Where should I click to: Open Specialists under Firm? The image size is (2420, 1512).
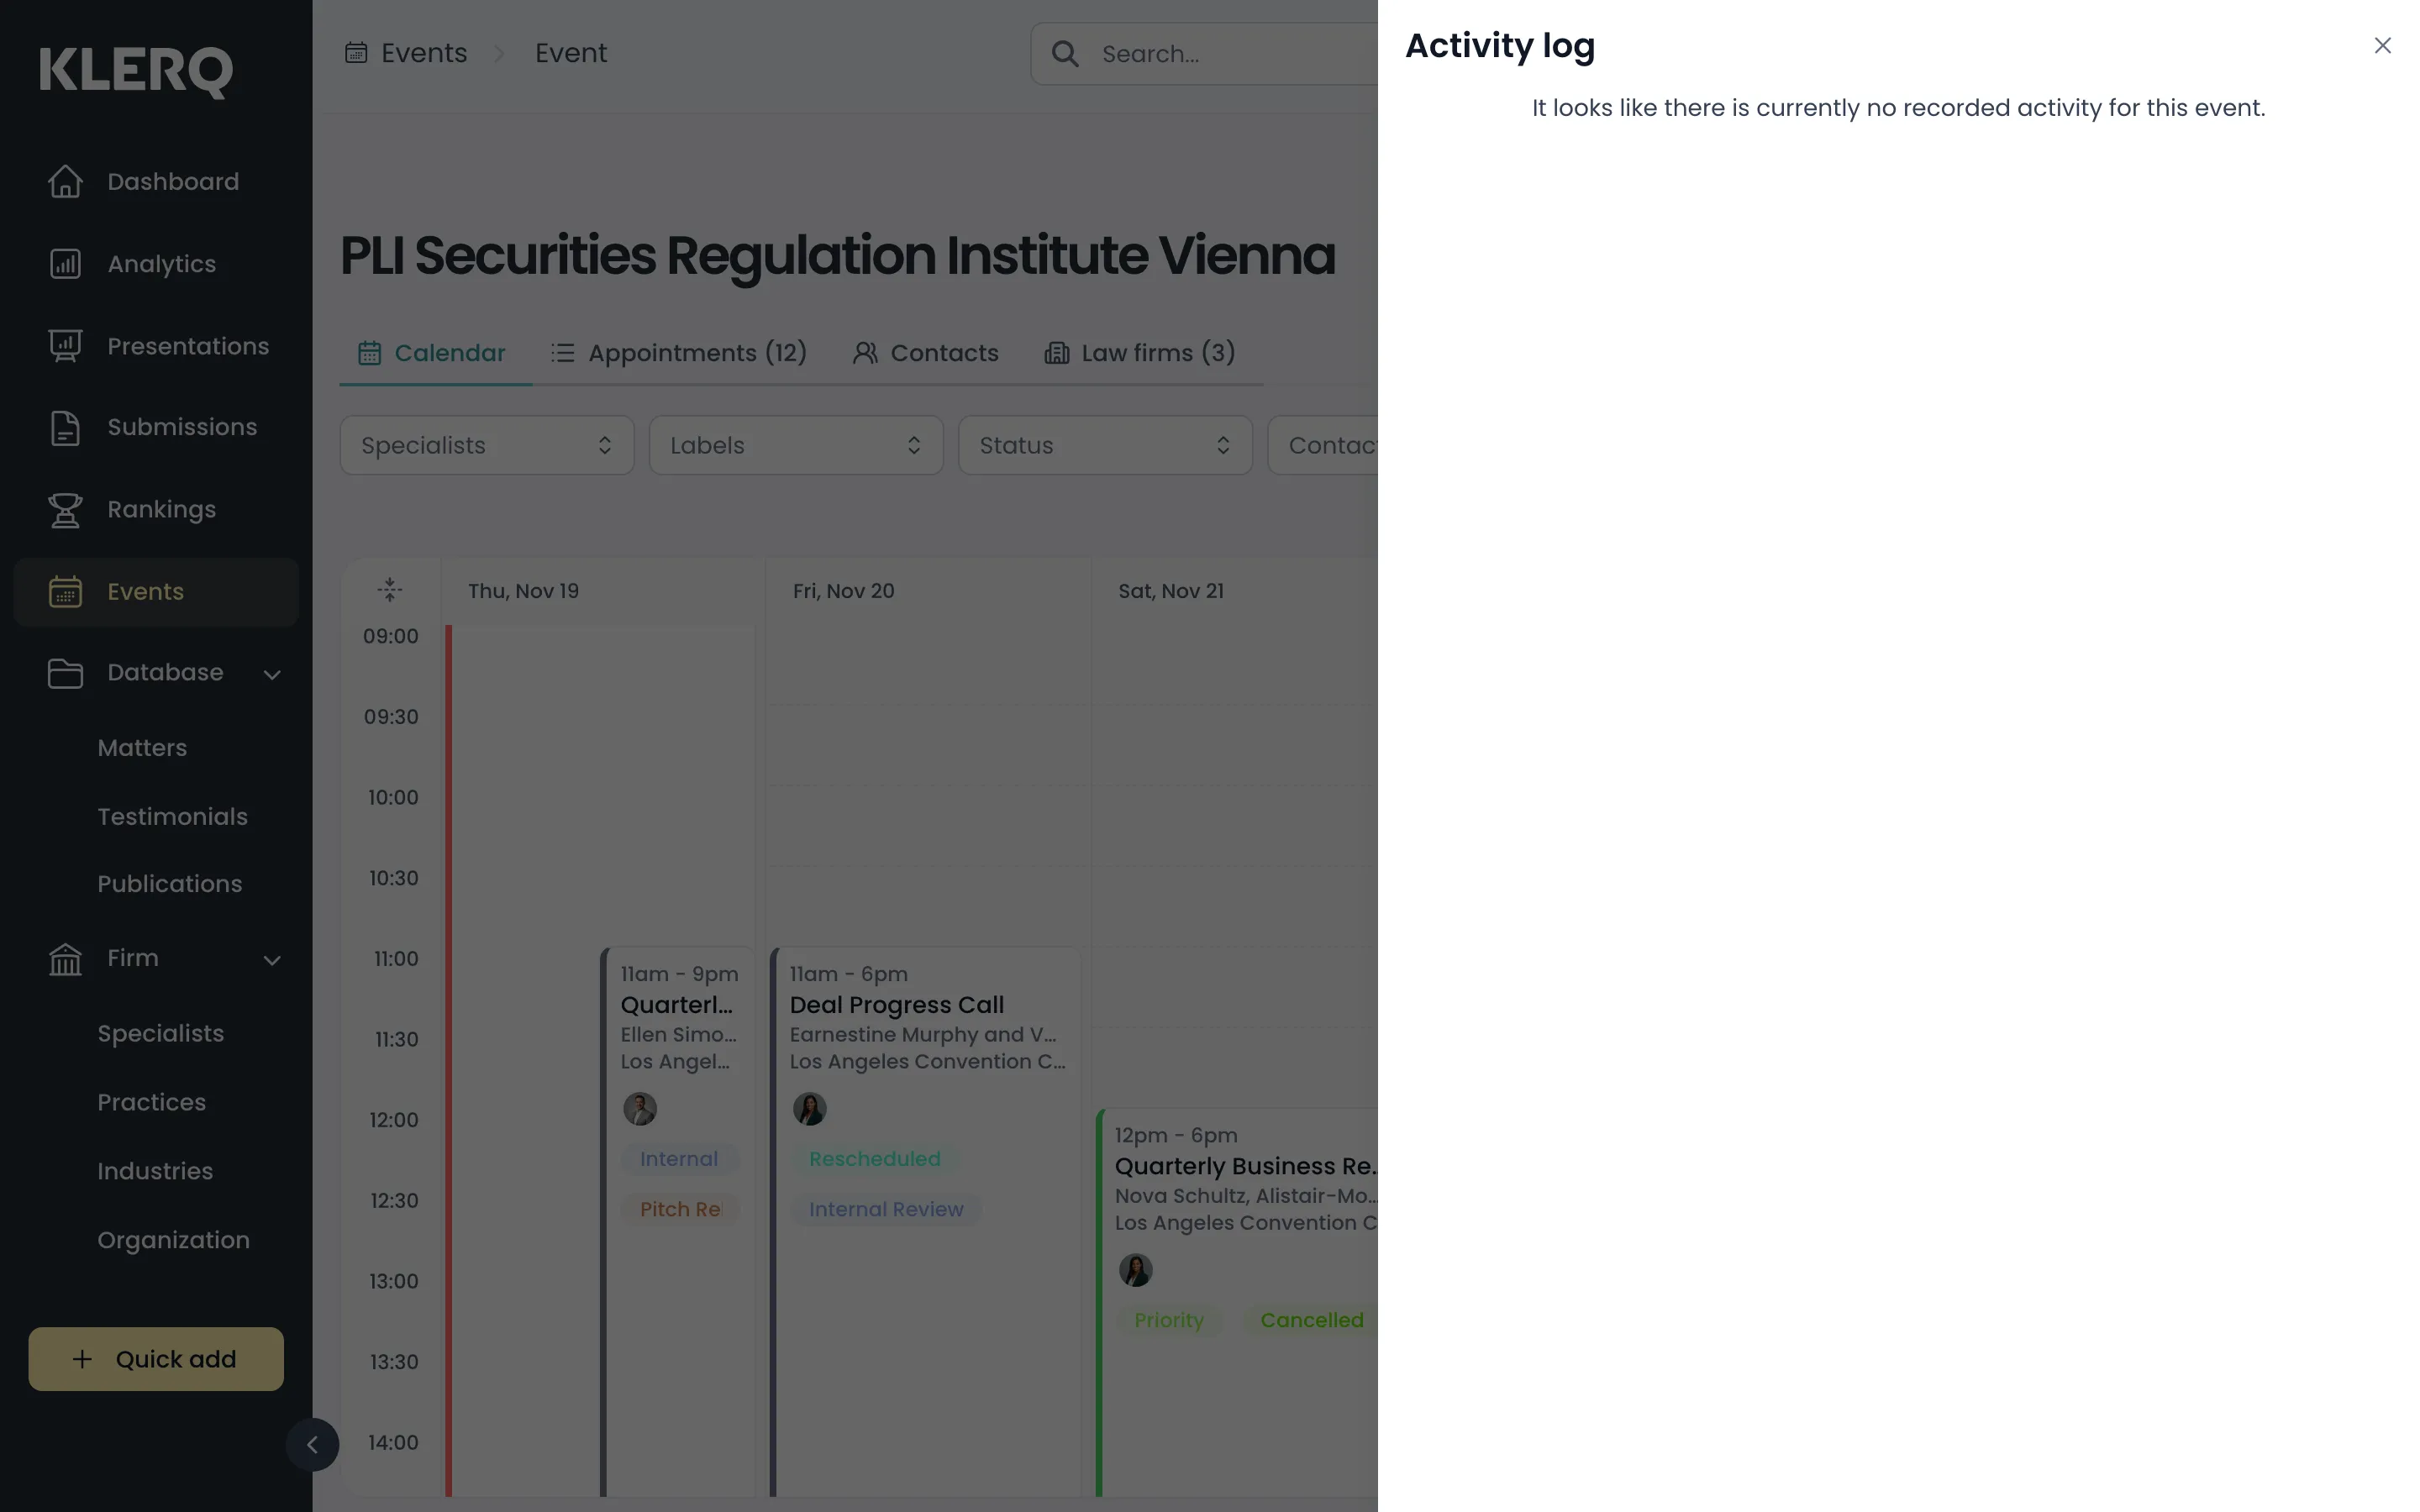160,1034
